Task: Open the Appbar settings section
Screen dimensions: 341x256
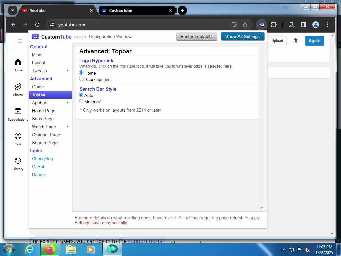Action: pyautogui.click(x=50, y=103)
